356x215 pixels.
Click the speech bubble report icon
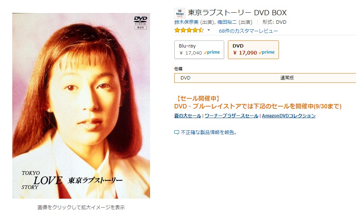[177, 133]
